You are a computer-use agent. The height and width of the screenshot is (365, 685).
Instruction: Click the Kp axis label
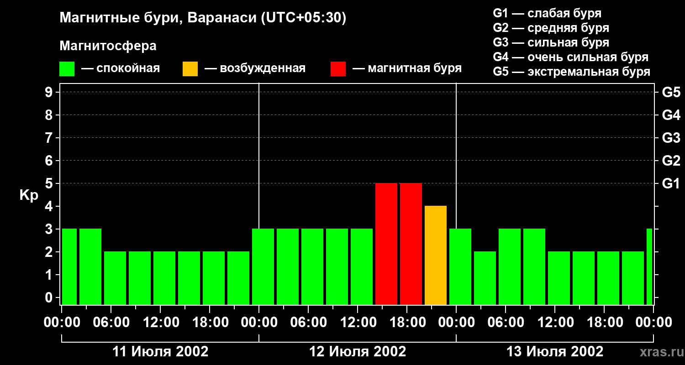pos(29,195)
